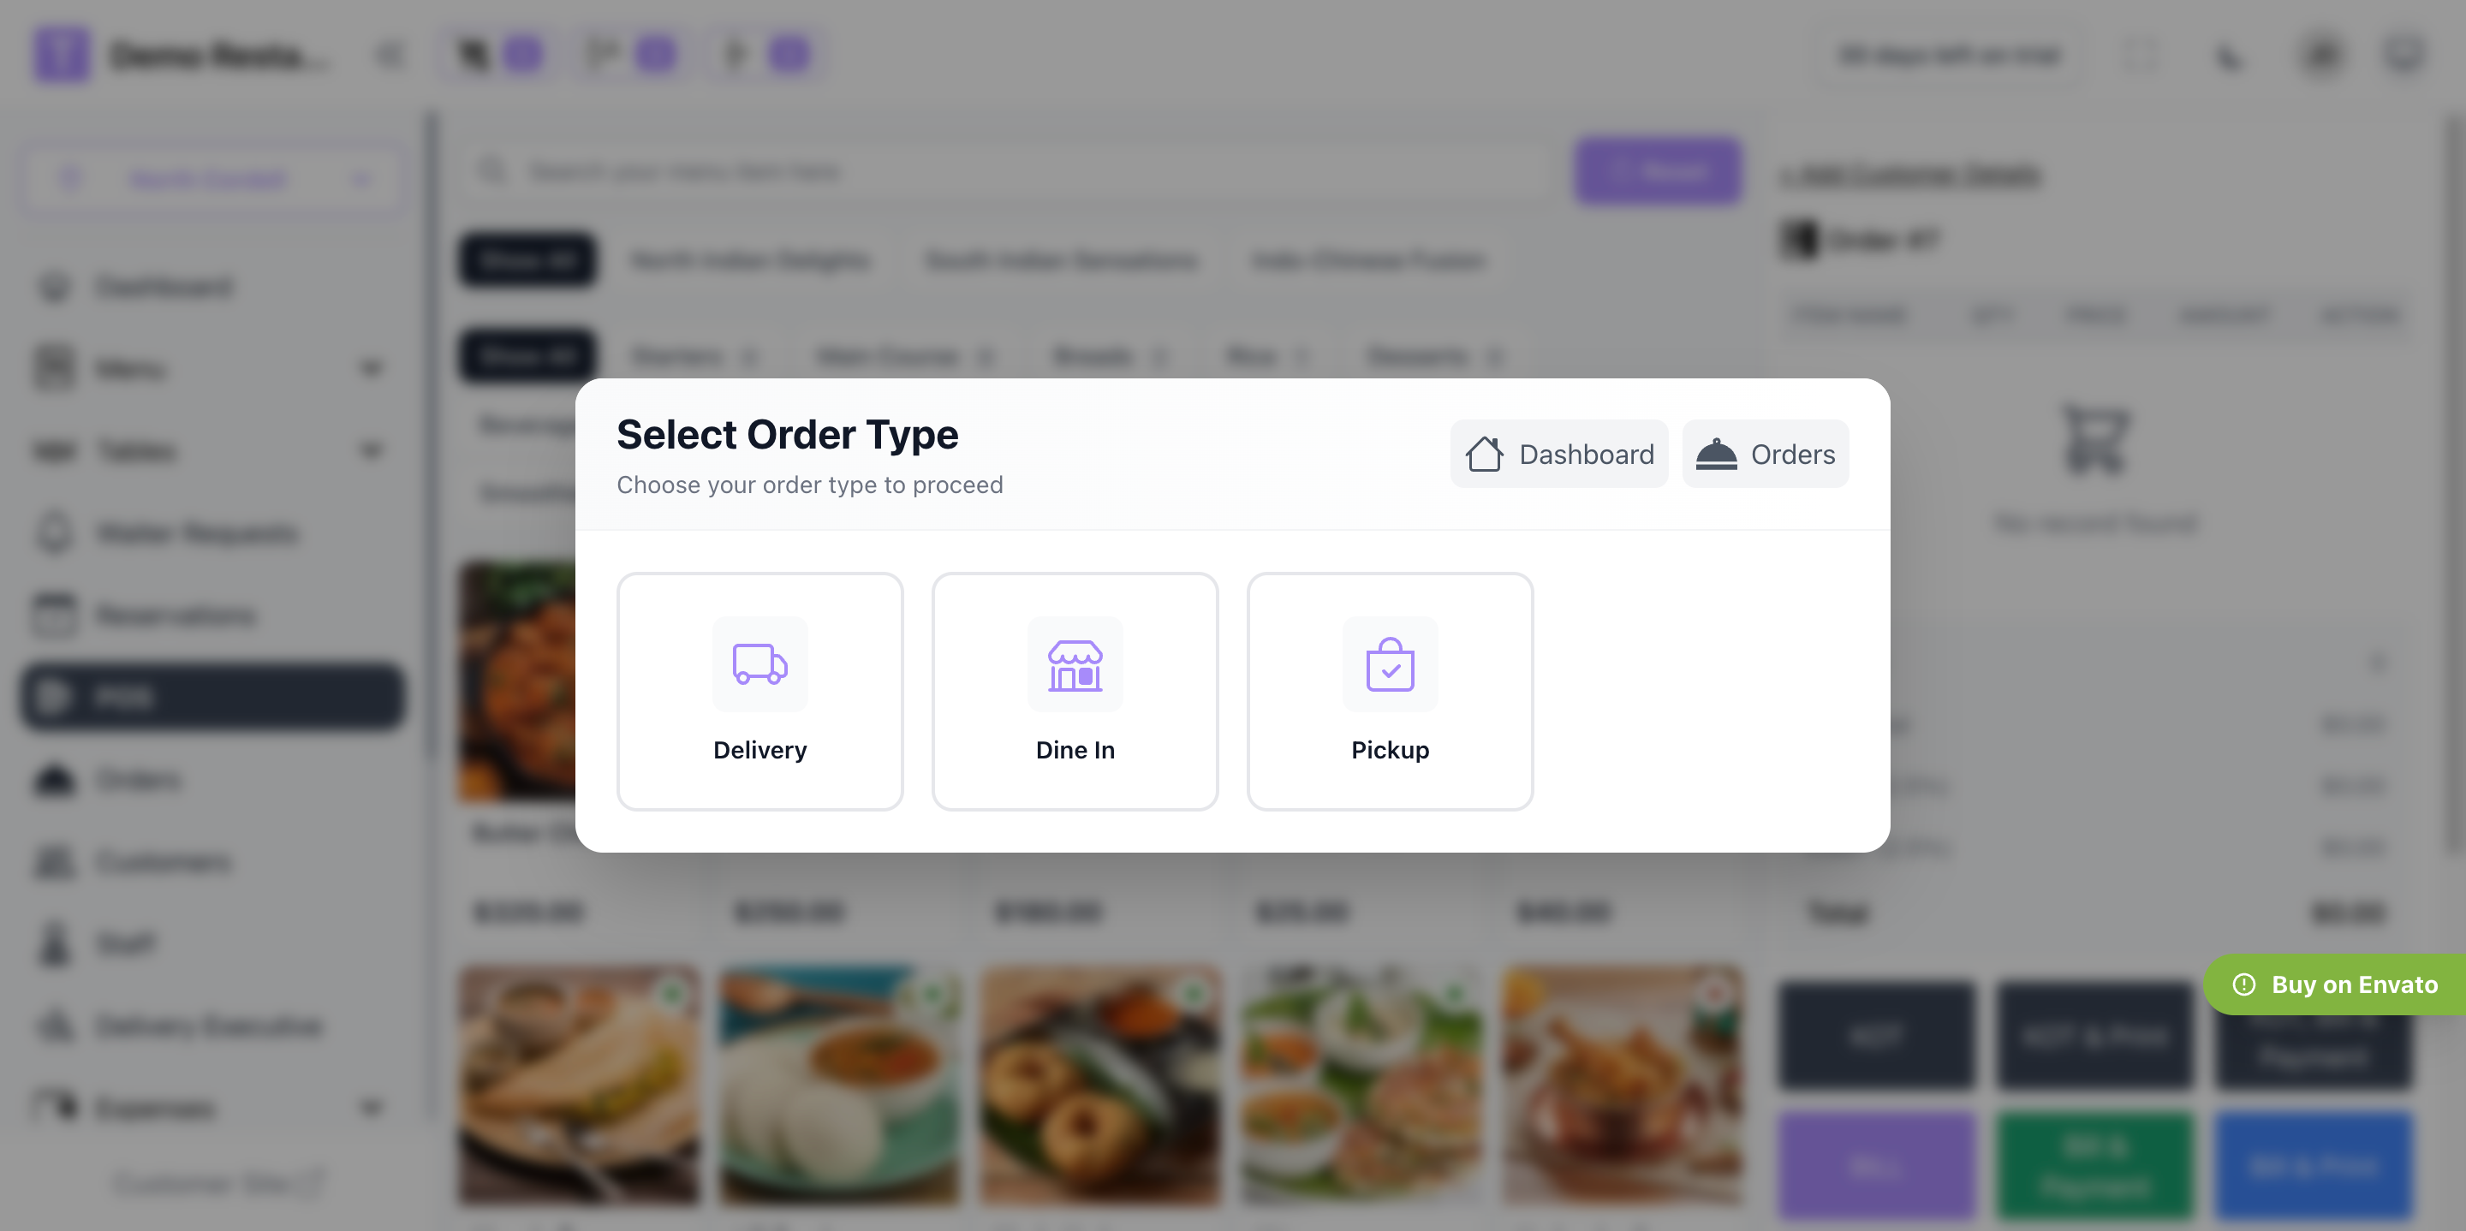Expand the Expenses section in the sidebar

(371, 1109)
